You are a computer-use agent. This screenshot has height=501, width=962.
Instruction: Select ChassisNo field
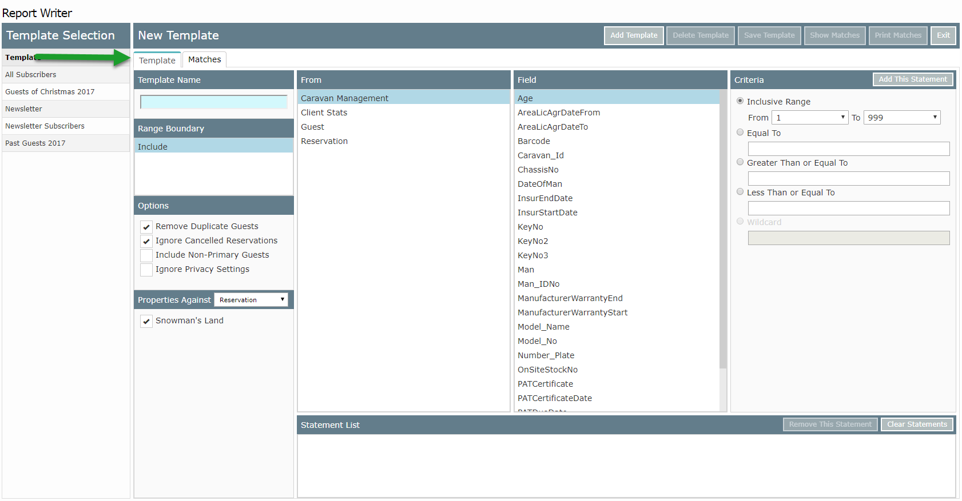(617, 170)
